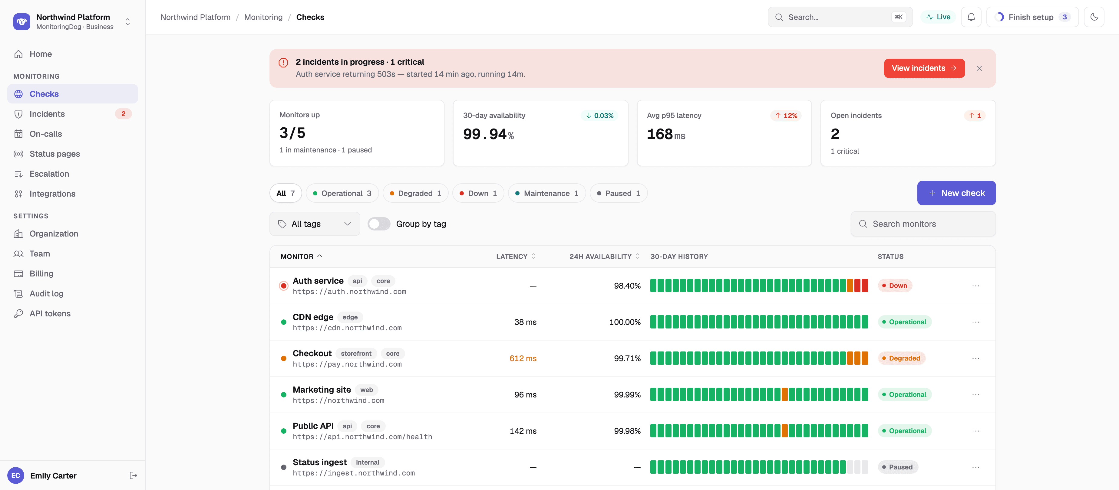1119x490 pixels.
Task: Open row menu for Auth service
Action: pos(976,286)
